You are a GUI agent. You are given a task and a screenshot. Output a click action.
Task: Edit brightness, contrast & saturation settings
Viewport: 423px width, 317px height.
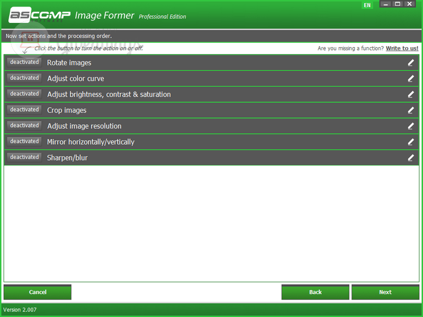410,94
